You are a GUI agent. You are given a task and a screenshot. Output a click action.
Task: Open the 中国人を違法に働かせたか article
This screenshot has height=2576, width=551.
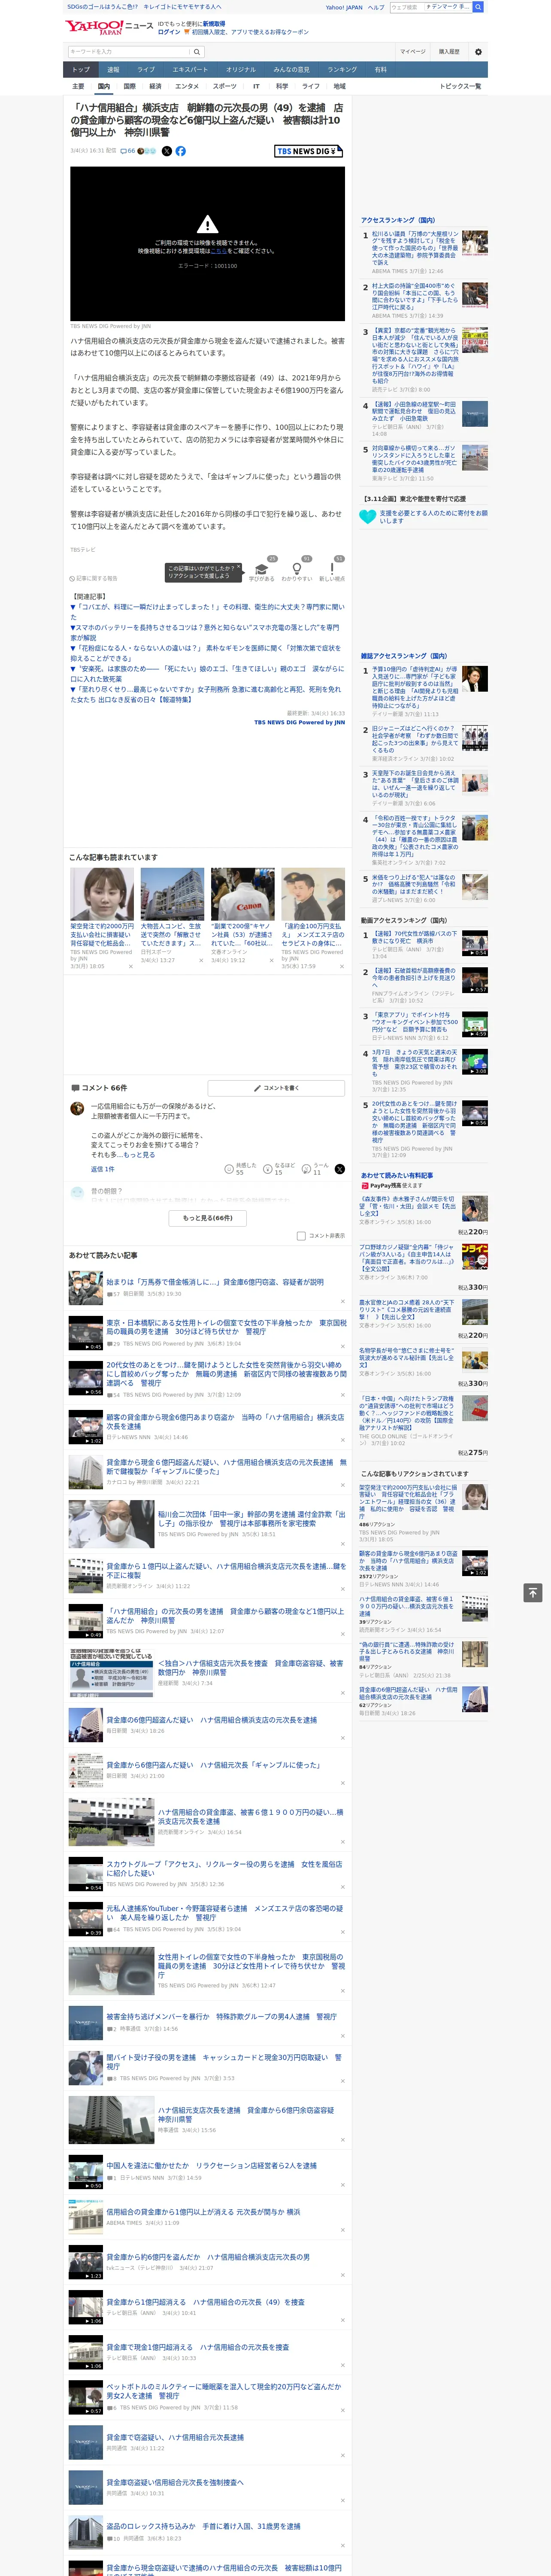211,2165
